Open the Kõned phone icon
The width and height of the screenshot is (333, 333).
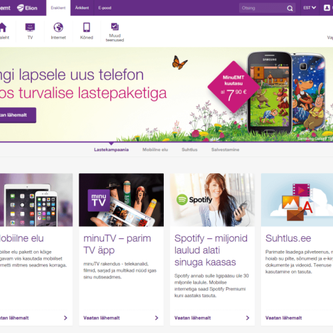pos(87,27)
